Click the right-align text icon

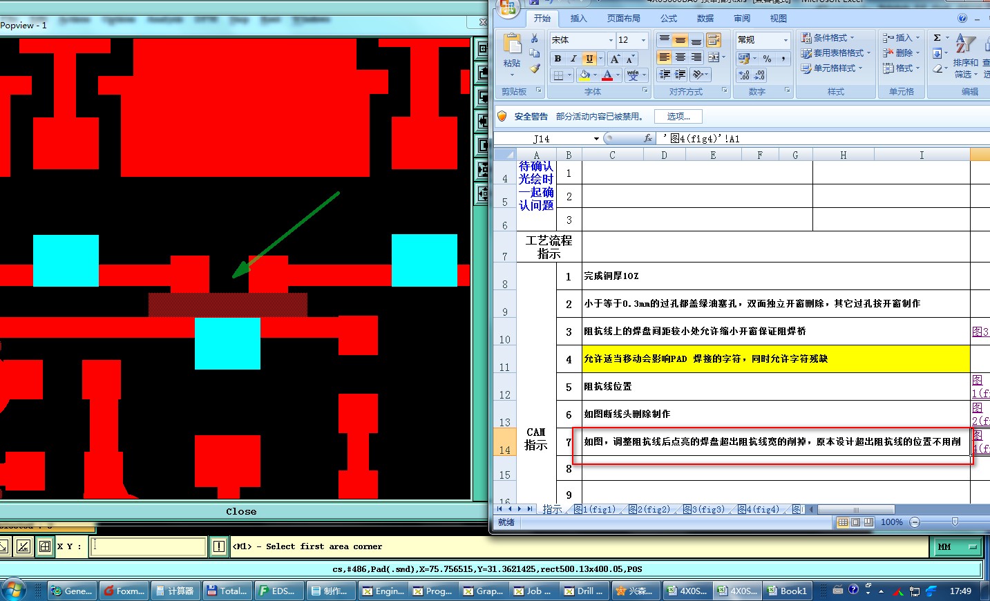tap(696, 57)
